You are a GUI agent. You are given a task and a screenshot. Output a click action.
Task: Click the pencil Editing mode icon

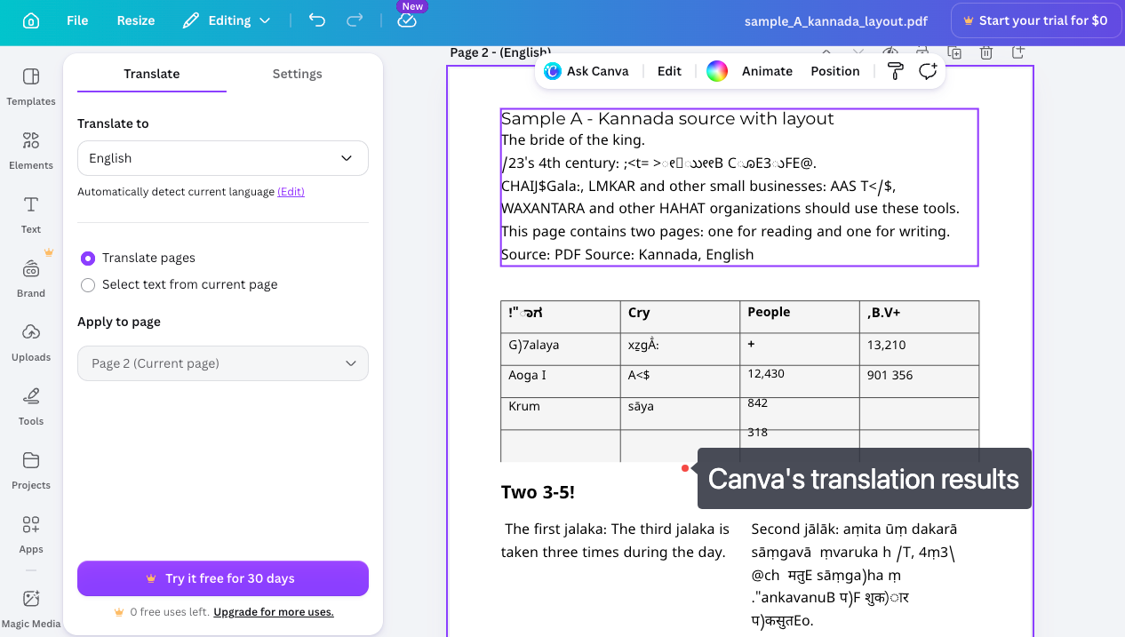coord(191,20)
